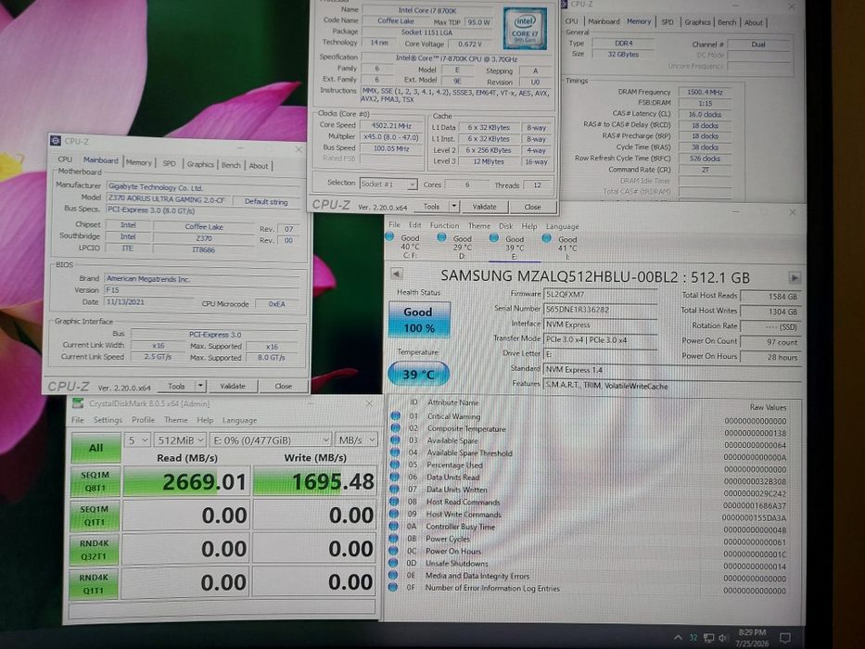Click status orb beside Unsafe Shutdowns
The width and height of the screenshot is (865, 649).
tap(393, 563)
